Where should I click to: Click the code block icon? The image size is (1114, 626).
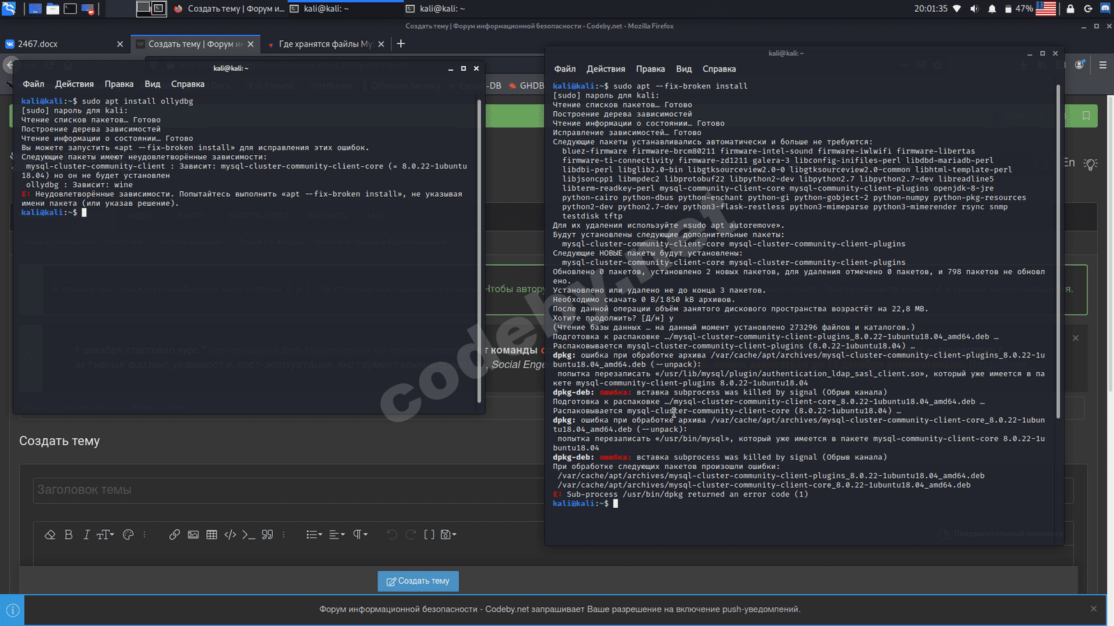[x=230, y=534]
